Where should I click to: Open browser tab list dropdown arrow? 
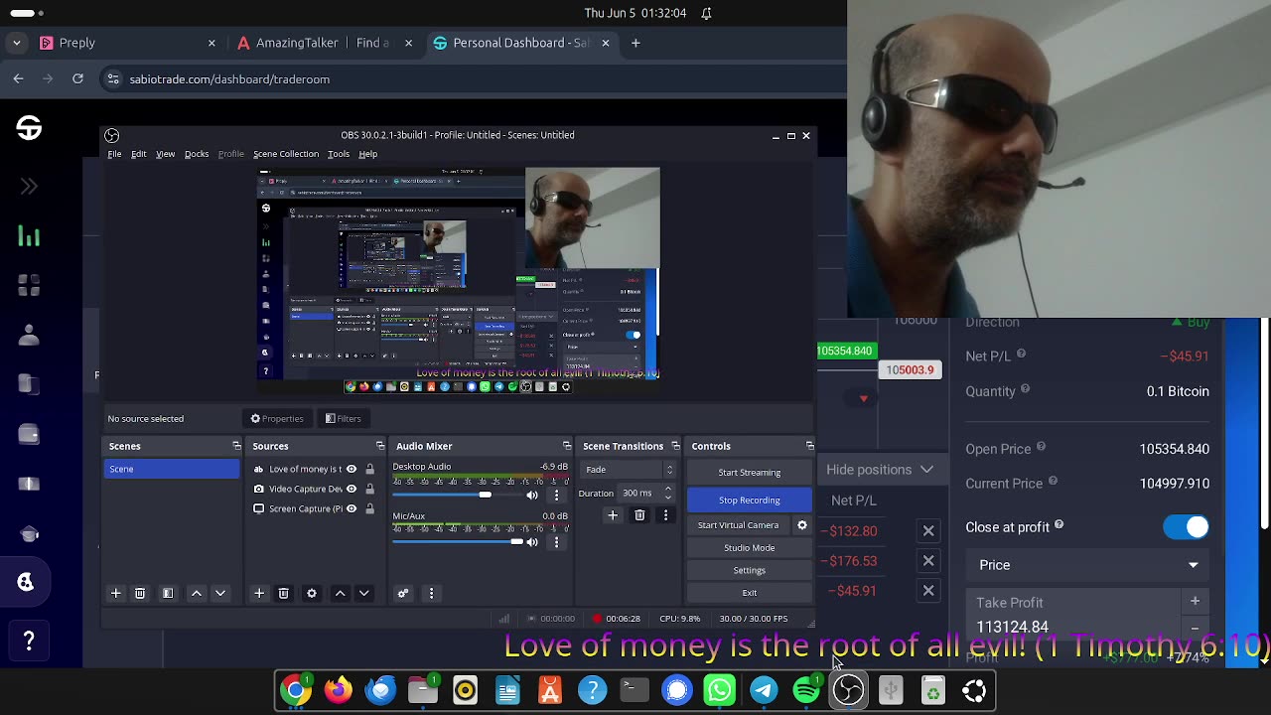point(17,43)
